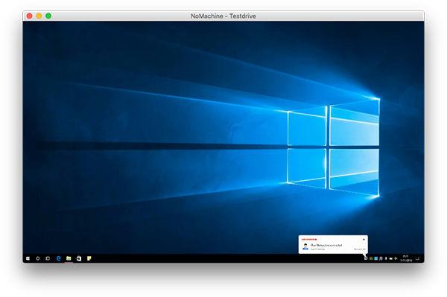Open the volume speaker tray icon
The width and height of the screenshot is (447, 297).
click(x=396, y=258)
